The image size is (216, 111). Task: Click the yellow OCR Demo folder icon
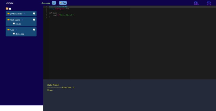coord(8,20)
